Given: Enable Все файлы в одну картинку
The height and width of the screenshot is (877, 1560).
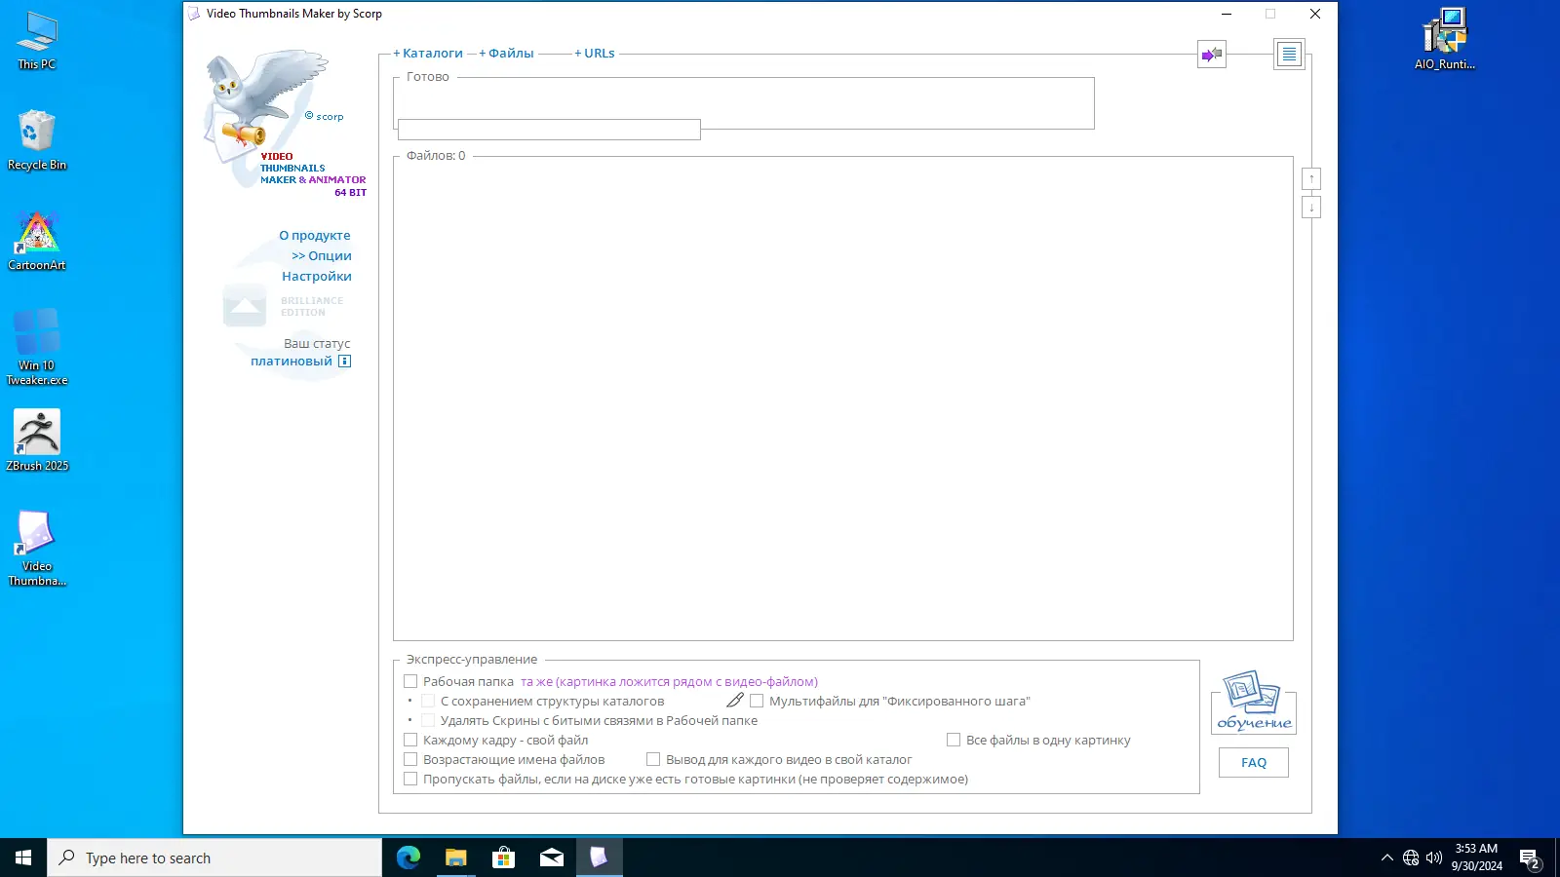Looking at the screenshot, I should point(953,739).
